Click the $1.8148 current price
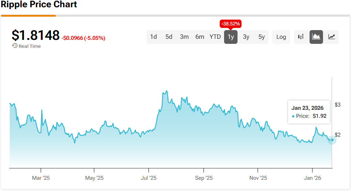Viewport: 351px width, 191px height. [36, 35]
